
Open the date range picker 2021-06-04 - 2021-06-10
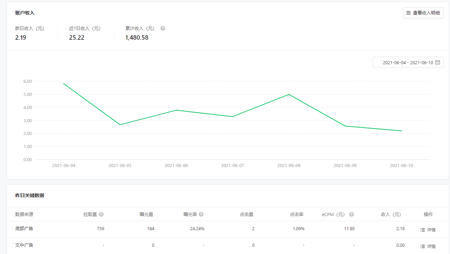click(x=408, y=62)
